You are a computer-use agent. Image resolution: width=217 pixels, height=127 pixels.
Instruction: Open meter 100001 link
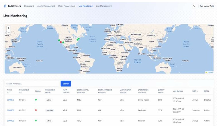pyautogui.click(x=11, y=100)
